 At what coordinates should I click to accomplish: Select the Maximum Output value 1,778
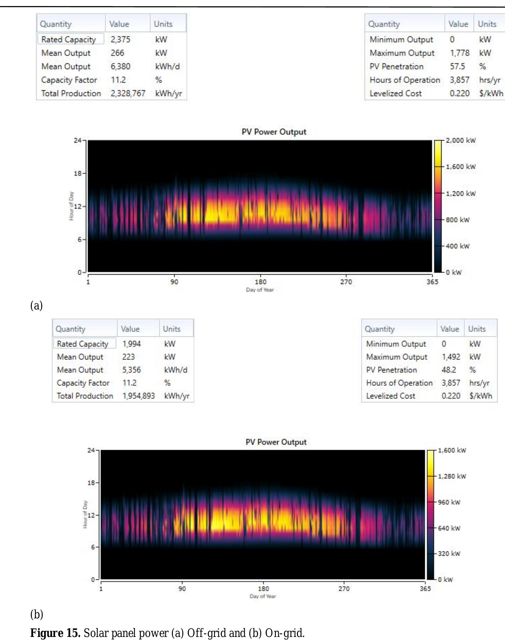coord(459,53)
